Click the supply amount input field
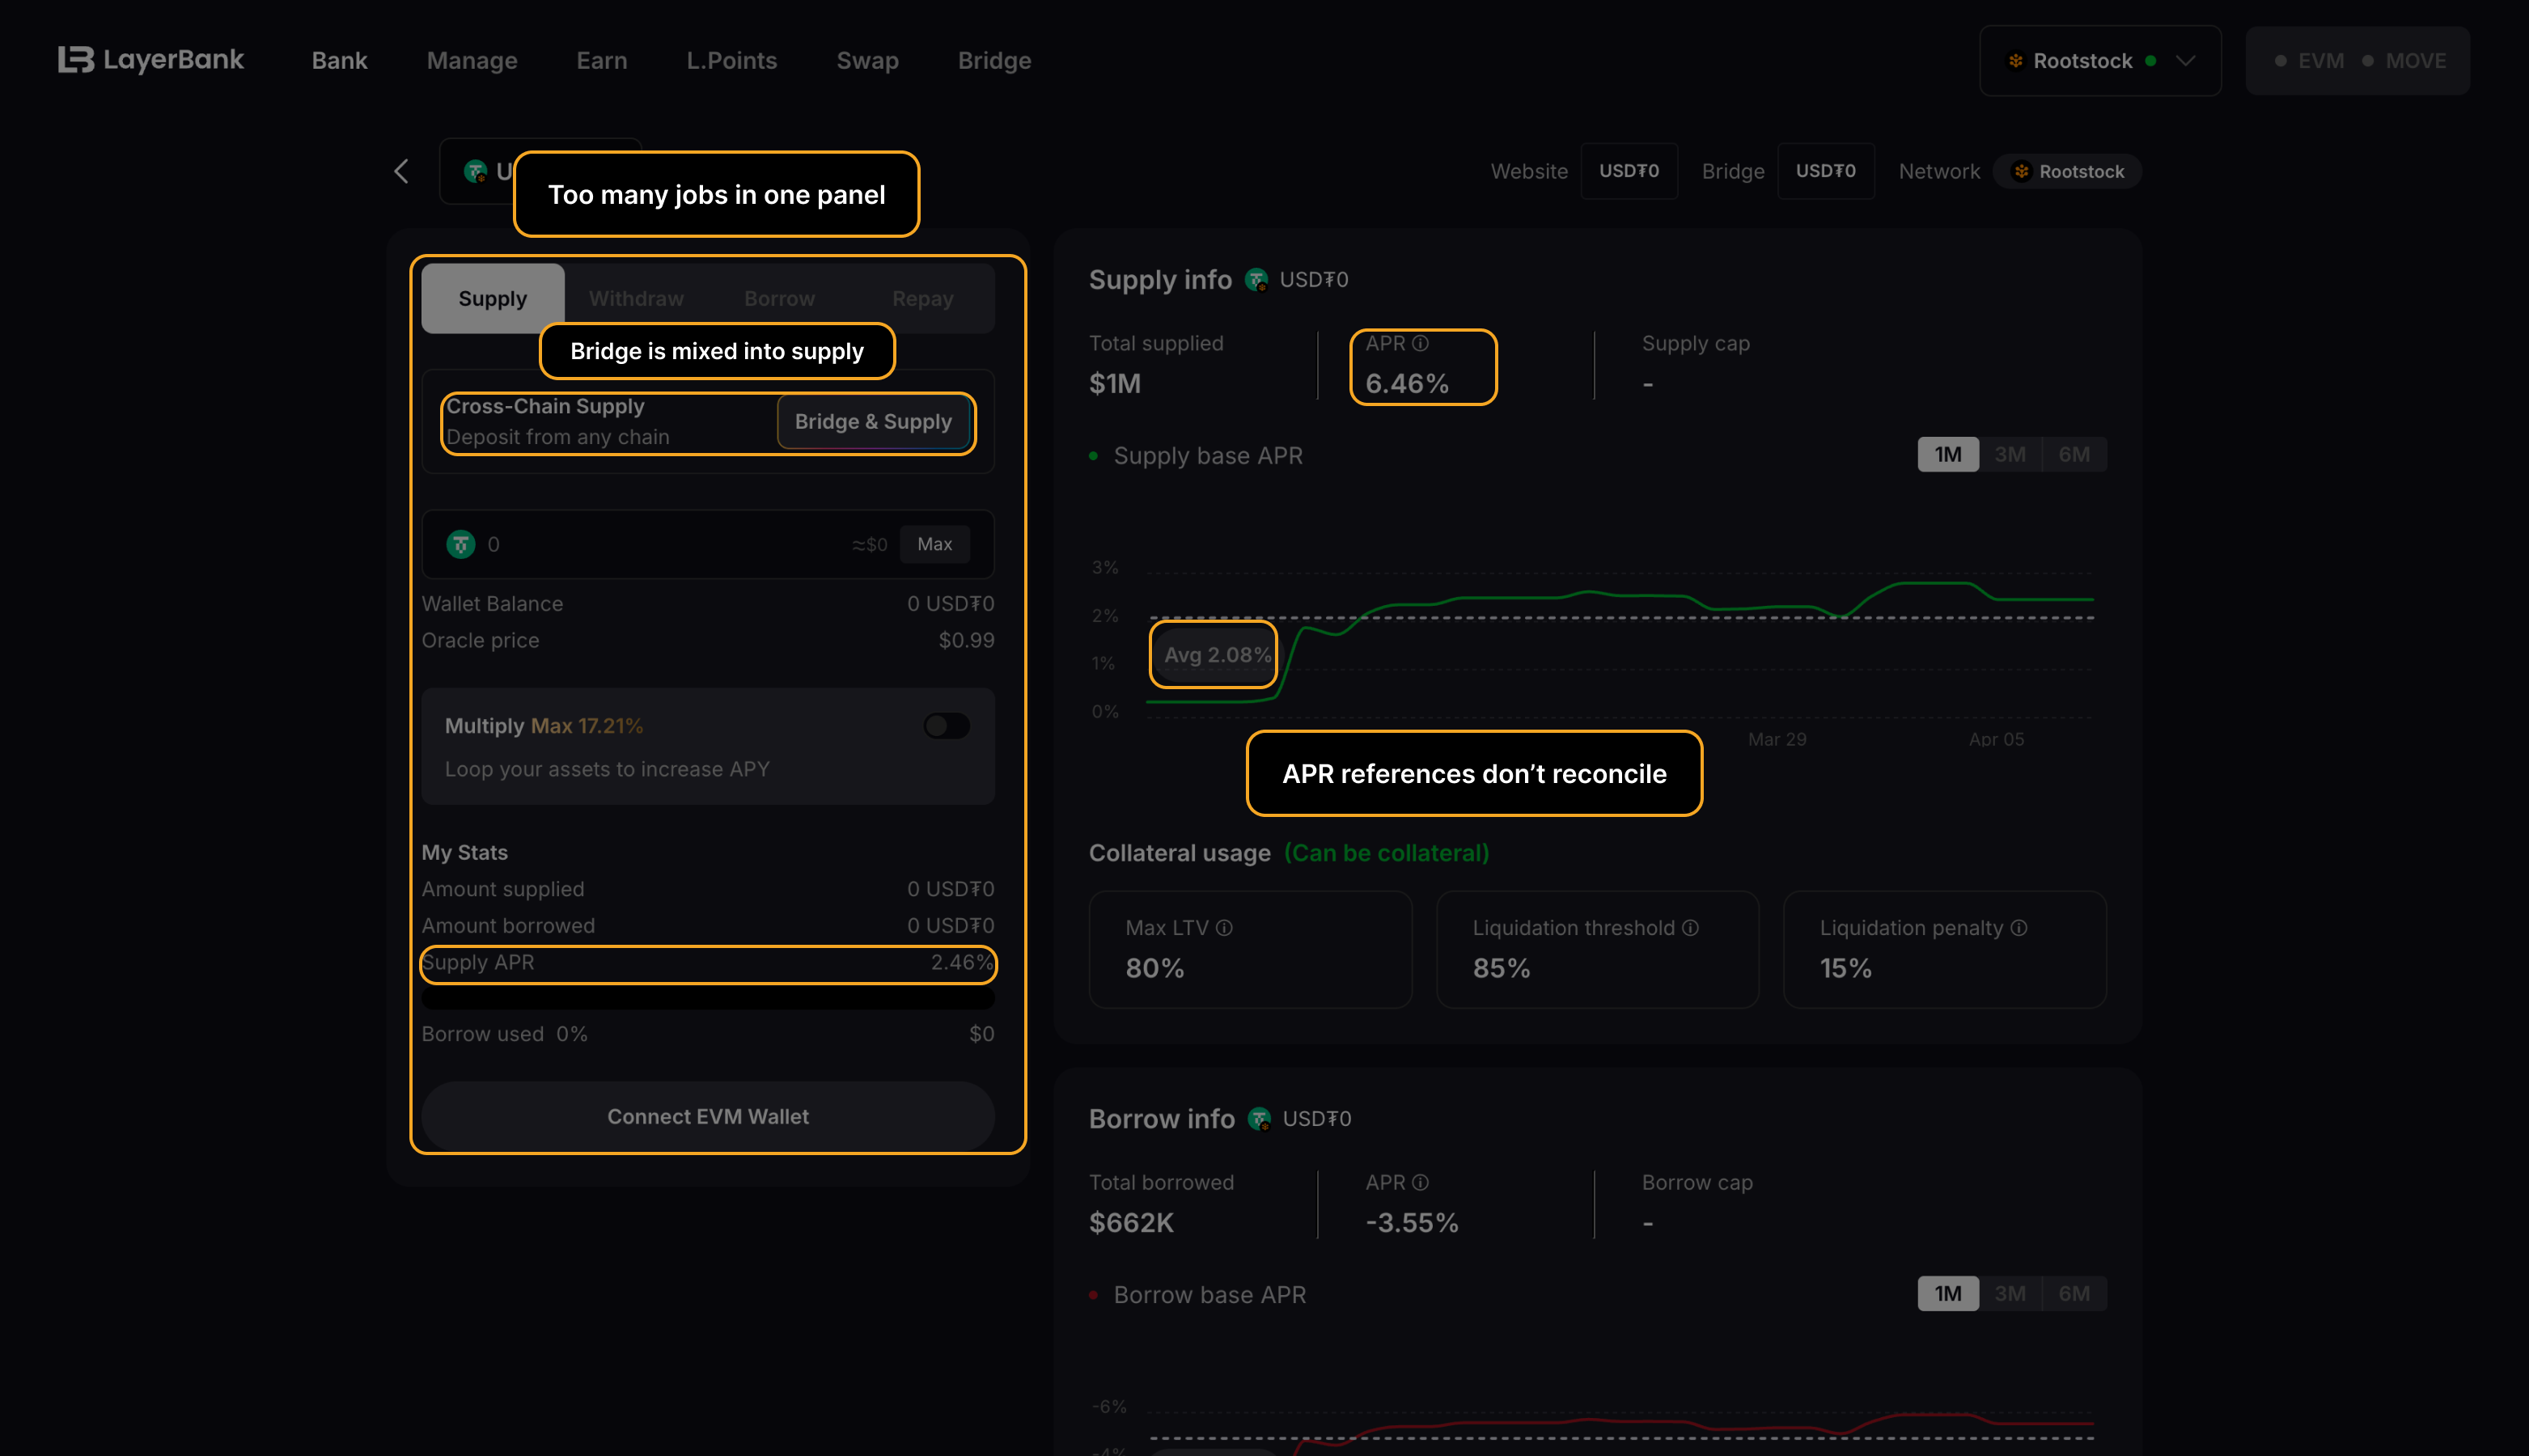This screenshot has width=2529, height=1456. pos(660,544)
